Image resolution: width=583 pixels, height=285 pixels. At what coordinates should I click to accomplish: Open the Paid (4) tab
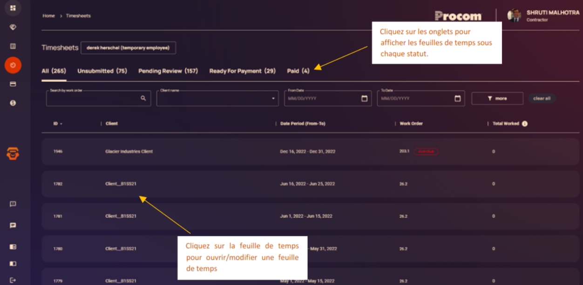298,71
